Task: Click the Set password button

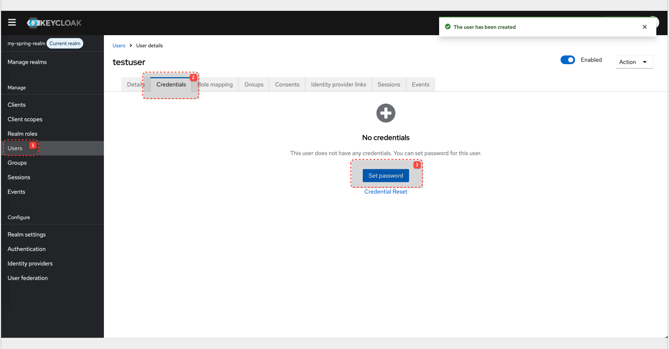Action: (386, 175)
